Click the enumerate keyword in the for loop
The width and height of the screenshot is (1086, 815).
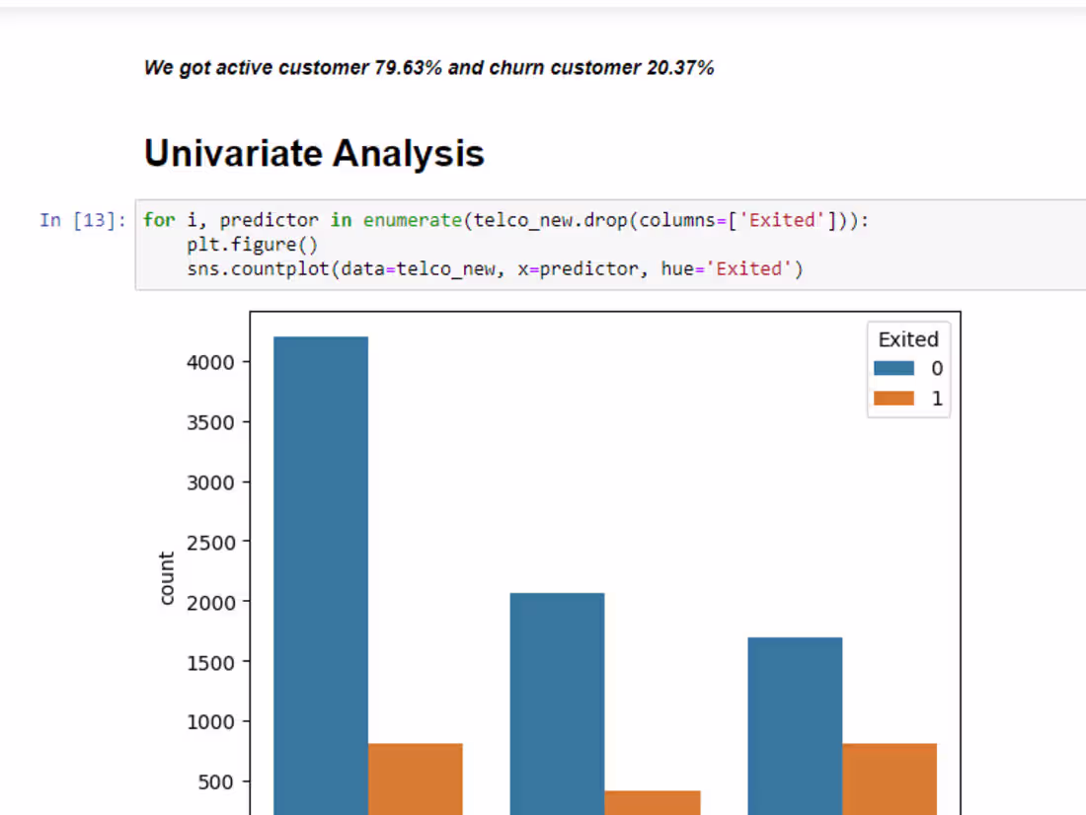[x=413, y=220]
